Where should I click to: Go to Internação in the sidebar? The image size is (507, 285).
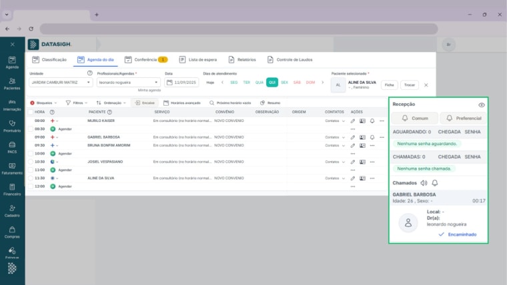pos(12,105)
